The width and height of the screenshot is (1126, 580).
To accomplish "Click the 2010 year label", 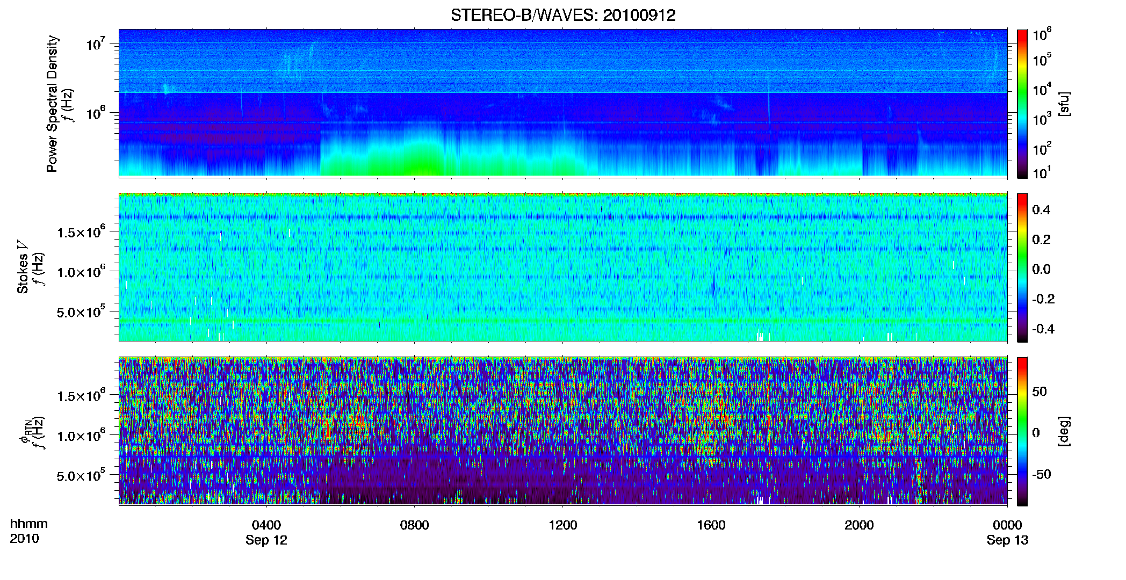I will (24, 539).
